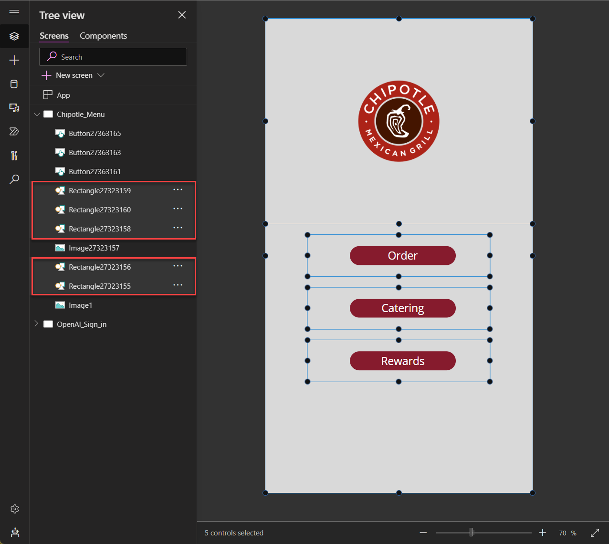Open the Tree view panel icon
Image resolution: width=609 pixels, height=544 pixels.
click(x=14, y=36)
